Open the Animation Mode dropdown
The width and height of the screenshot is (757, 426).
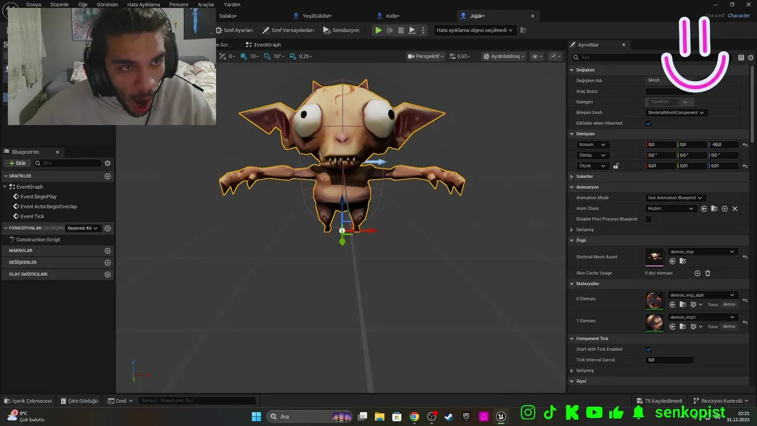[675, 198]
